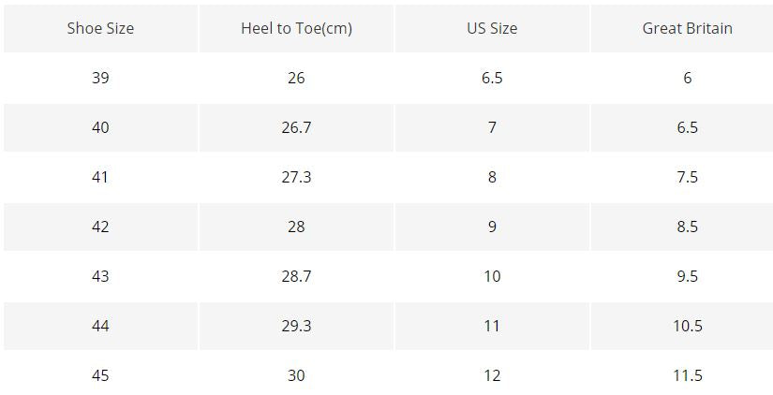
Task: Select shoe size 42 cell
Action: (100, 227)
